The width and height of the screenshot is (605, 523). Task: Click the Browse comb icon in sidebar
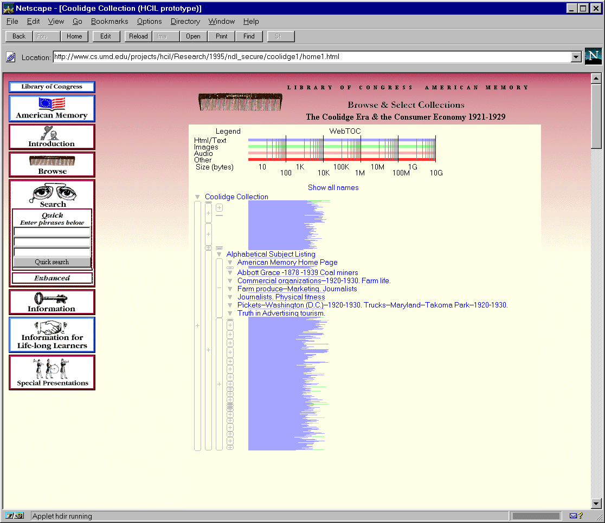52,161
